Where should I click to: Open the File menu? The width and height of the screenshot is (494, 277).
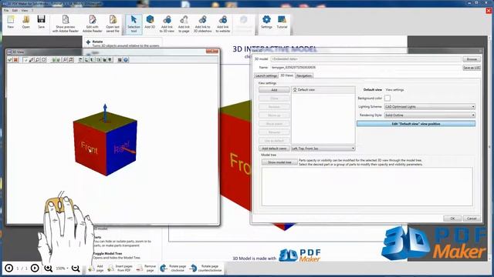[6, 10]
